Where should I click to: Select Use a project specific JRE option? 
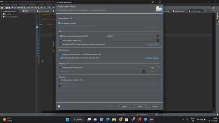(x=61, y=40)
